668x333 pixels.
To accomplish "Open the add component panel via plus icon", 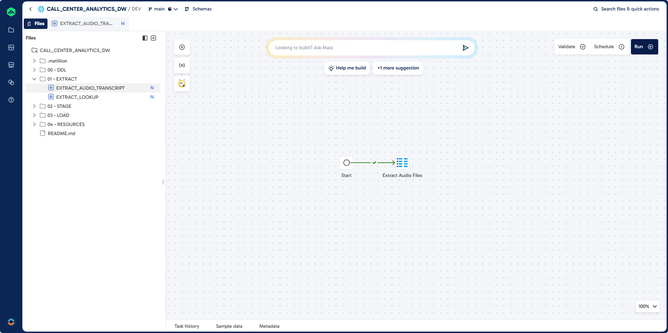I will click(182, 47).
